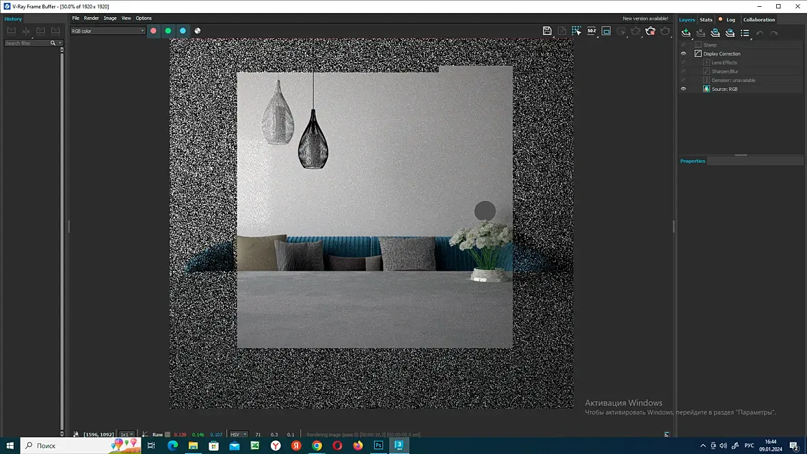The width and height of the screenshot is (807, 454).
Task: Select the Source: RGB layer row
Action: pyautogui.click(x=741, y=89)
